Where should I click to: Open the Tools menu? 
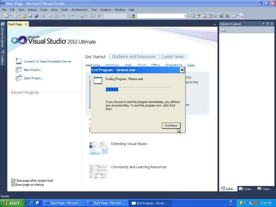tap(64, 10)
